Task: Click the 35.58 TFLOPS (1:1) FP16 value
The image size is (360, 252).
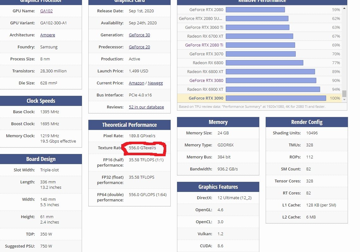Action: pos(146,160)
